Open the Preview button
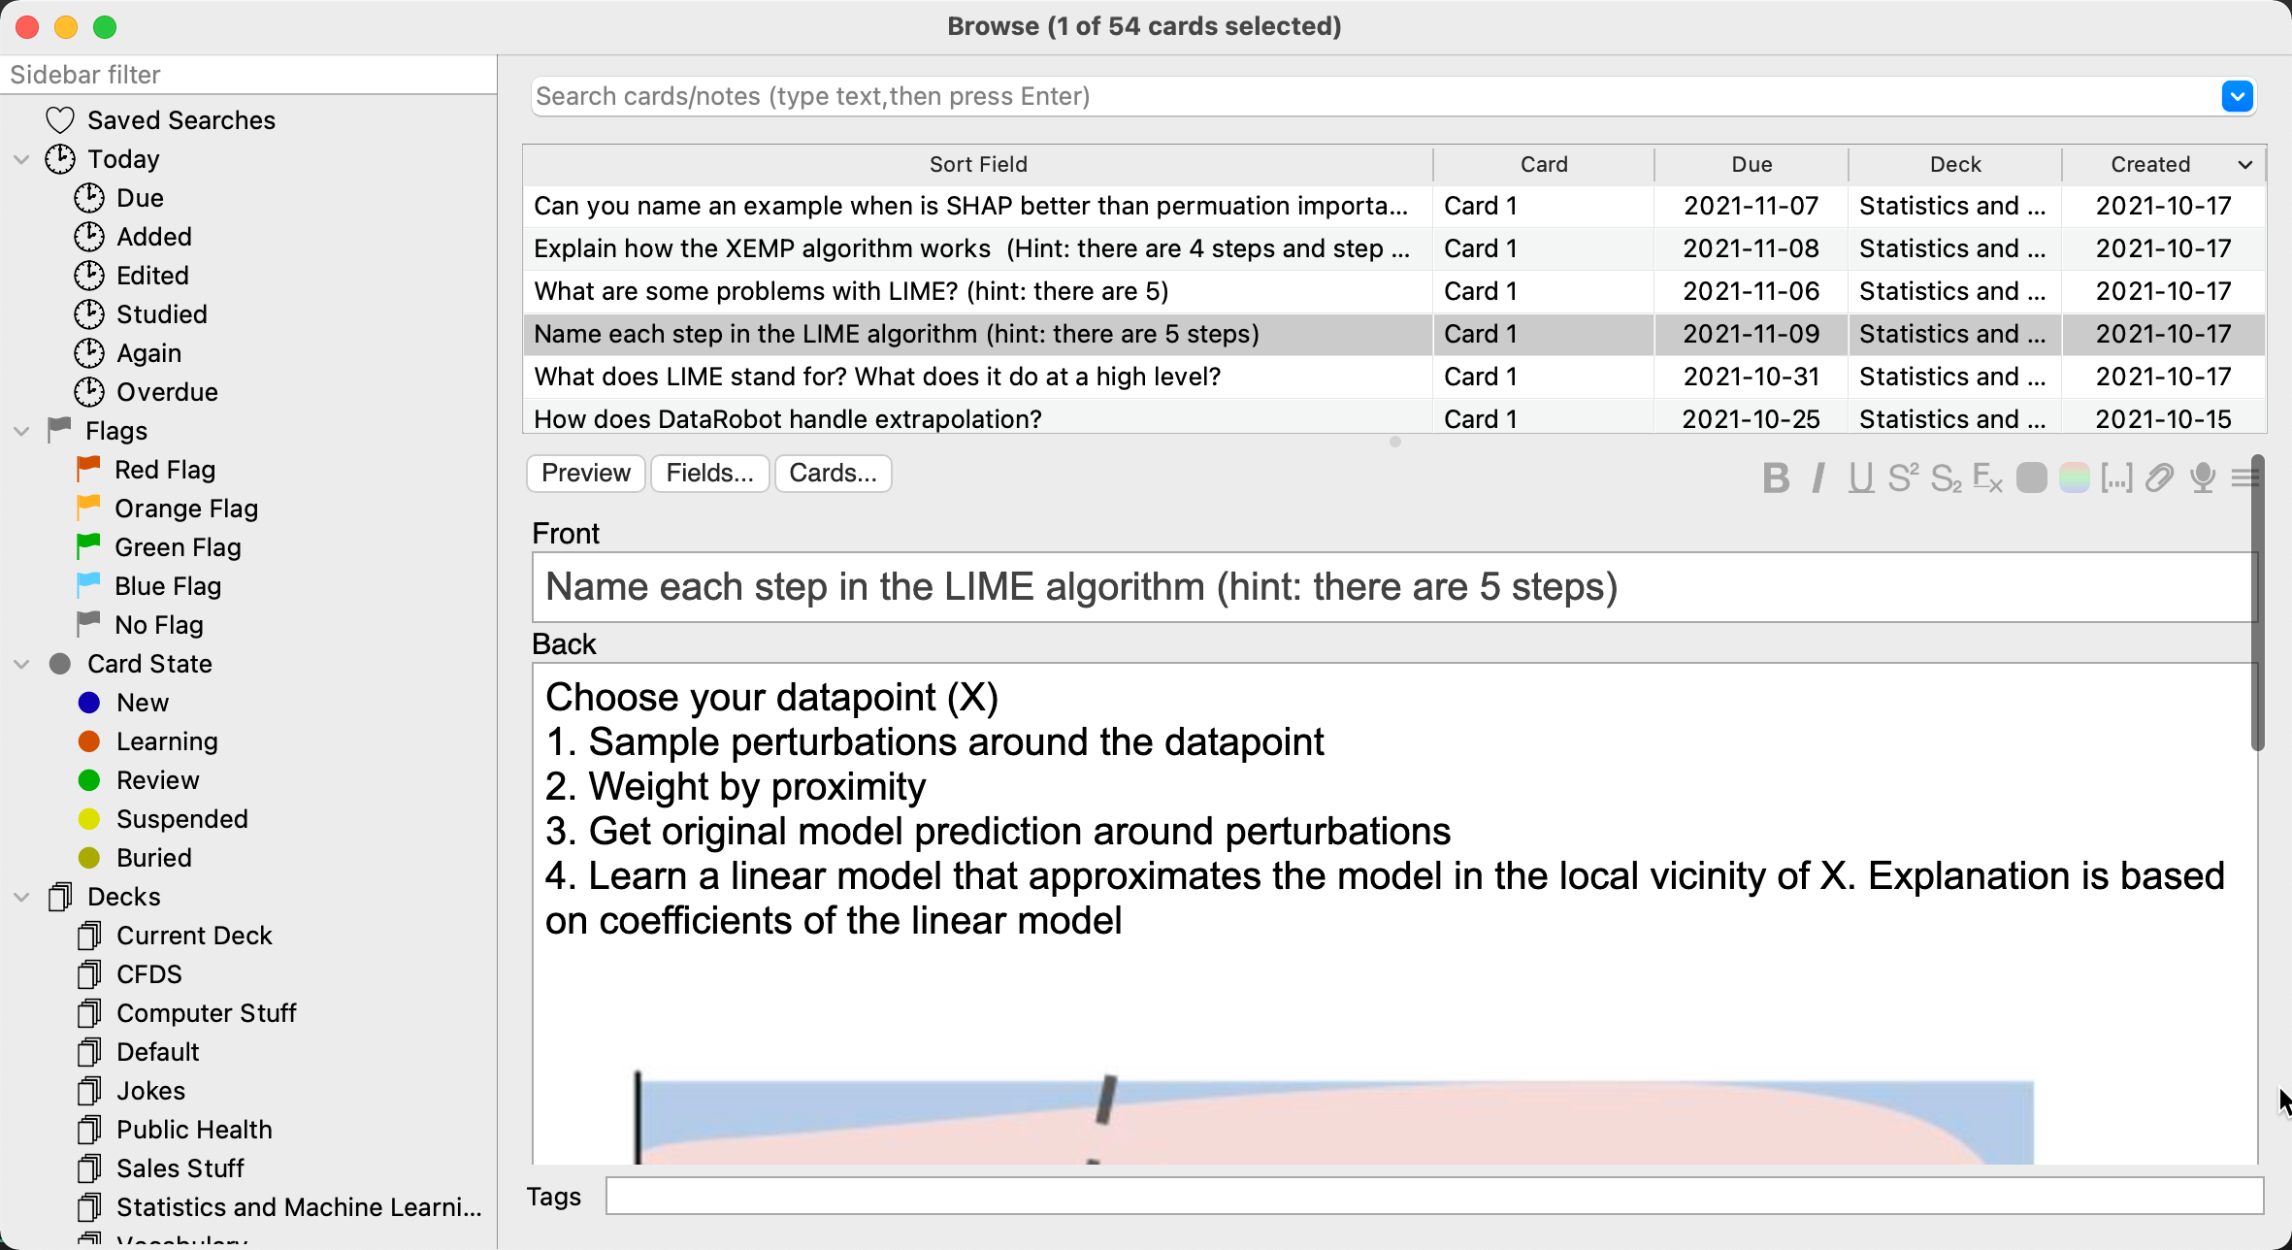This screenshot has height=1250, width=2292. point(586,473)
